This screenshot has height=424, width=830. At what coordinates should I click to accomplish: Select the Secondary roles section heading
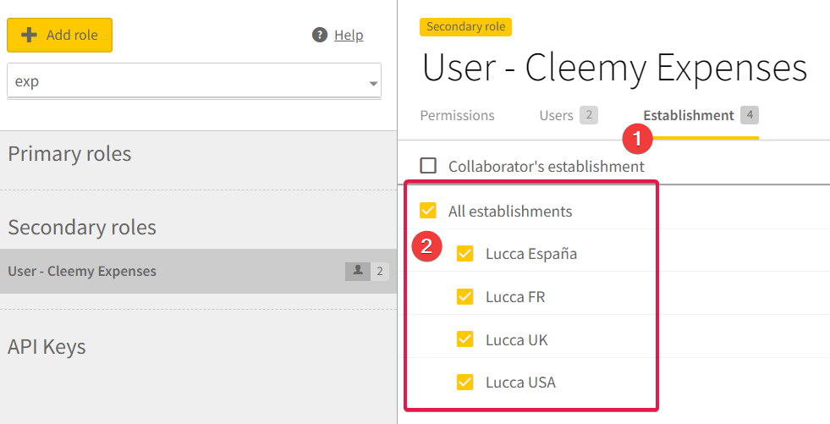point(82,227)
